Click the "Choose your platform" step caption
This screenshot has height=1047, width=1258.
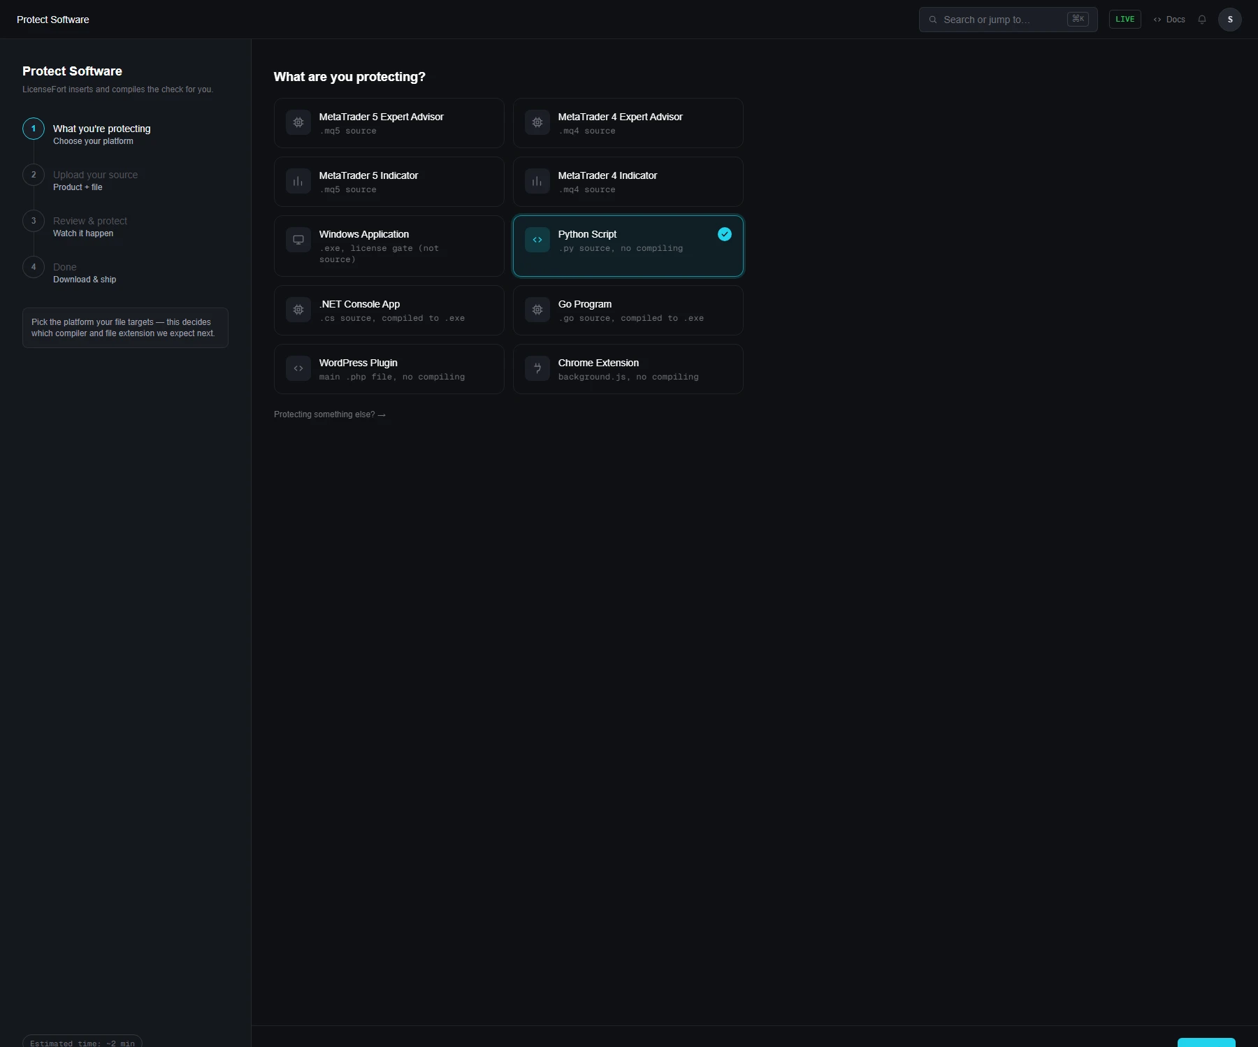[93, 141]
